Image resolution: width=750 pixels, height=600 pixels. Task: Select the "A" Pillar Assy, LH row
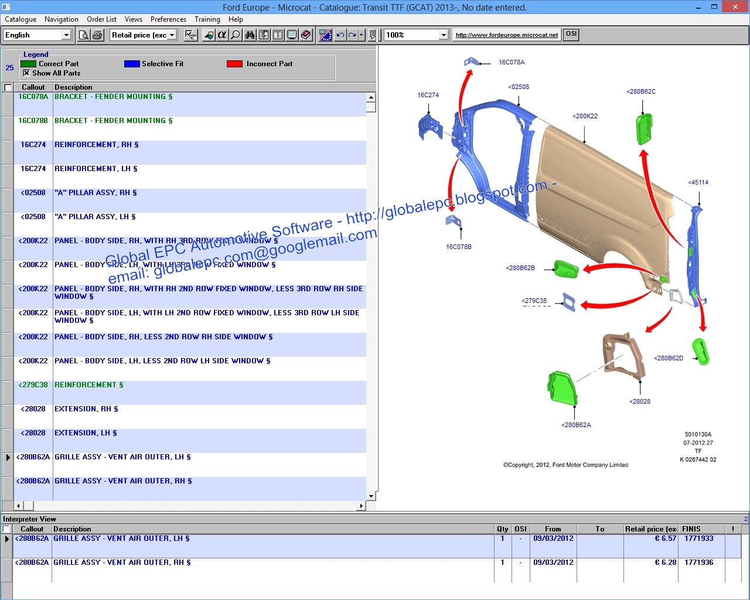[190, 224]
